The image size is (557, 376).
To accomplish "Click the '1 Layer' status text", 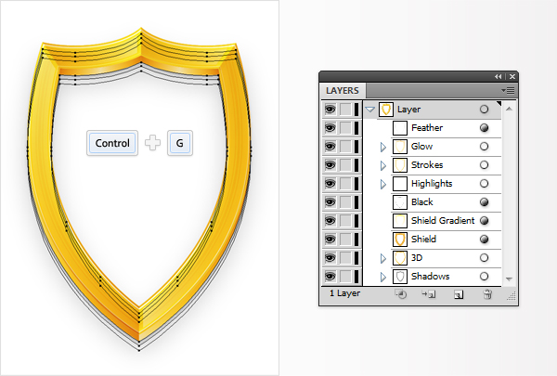I will pos(344,293).
